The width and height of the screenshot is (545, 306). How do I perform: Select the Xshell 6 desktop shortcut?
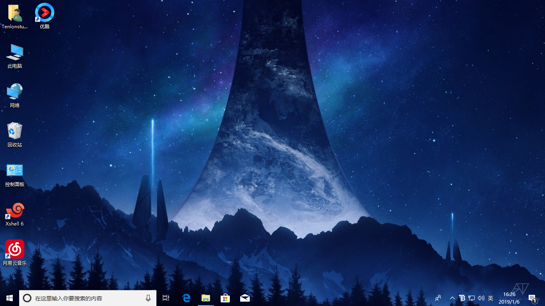coord(15,214)
